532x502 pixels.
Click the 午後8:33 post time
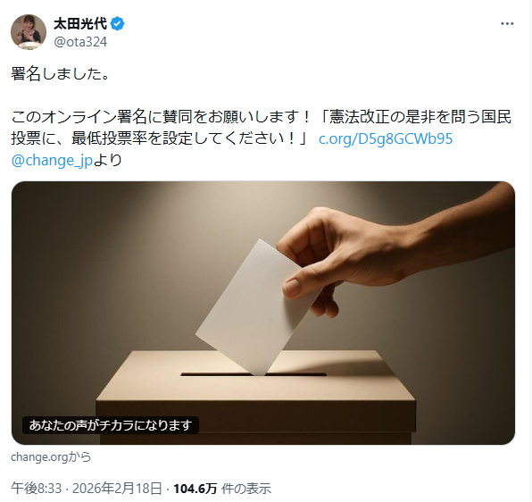[x=37, y=489]
